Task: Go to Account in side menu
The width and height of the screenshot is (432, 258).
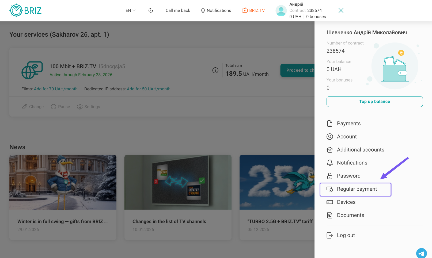Action: (x=347, y=137)
